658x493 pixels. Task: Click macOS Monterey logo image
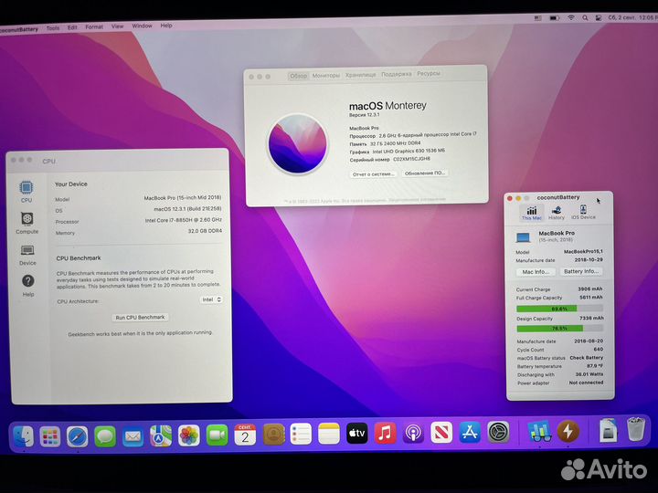point(298,143)
